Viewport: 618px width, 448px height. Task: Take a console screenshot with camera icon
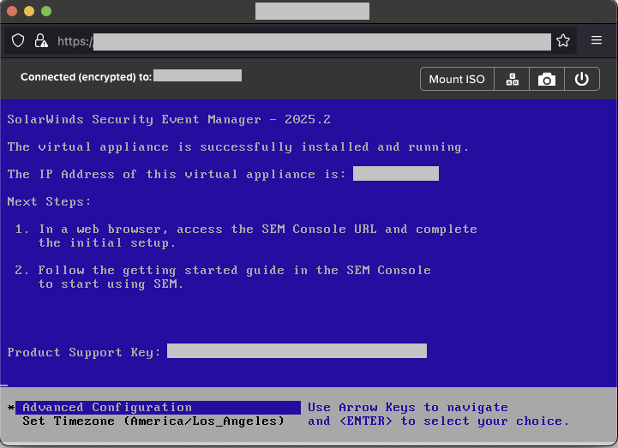tap(546, 79)
